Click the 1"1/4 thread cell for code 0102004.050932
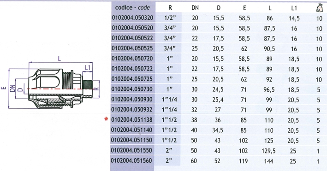The width and height of the screenshot is (327, 171). tap(169, 110)
